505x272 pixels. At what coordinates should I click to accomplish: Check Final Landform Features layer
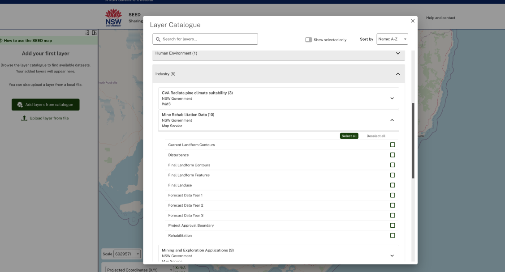(x=392, y=175)
